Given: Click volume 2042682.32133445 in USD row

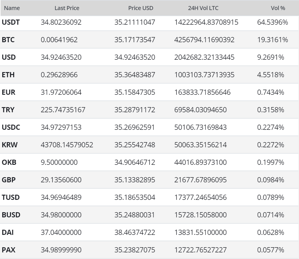Looking at the screenshot, I should (x=204, y=57).
